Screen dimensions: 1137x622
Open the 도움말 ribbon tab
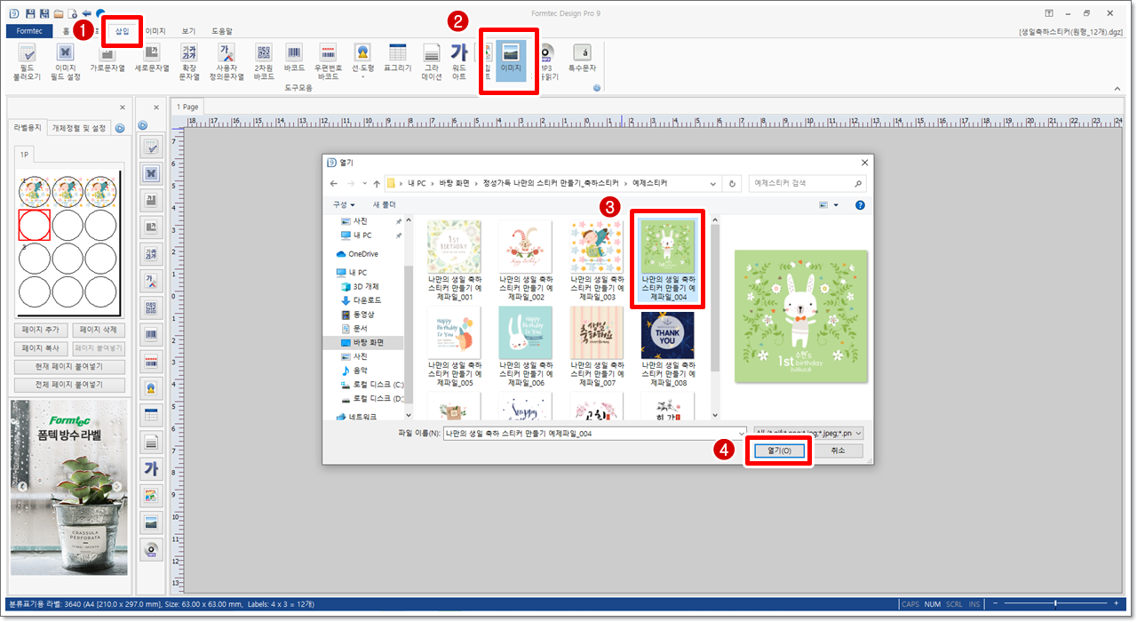[221, 31]
